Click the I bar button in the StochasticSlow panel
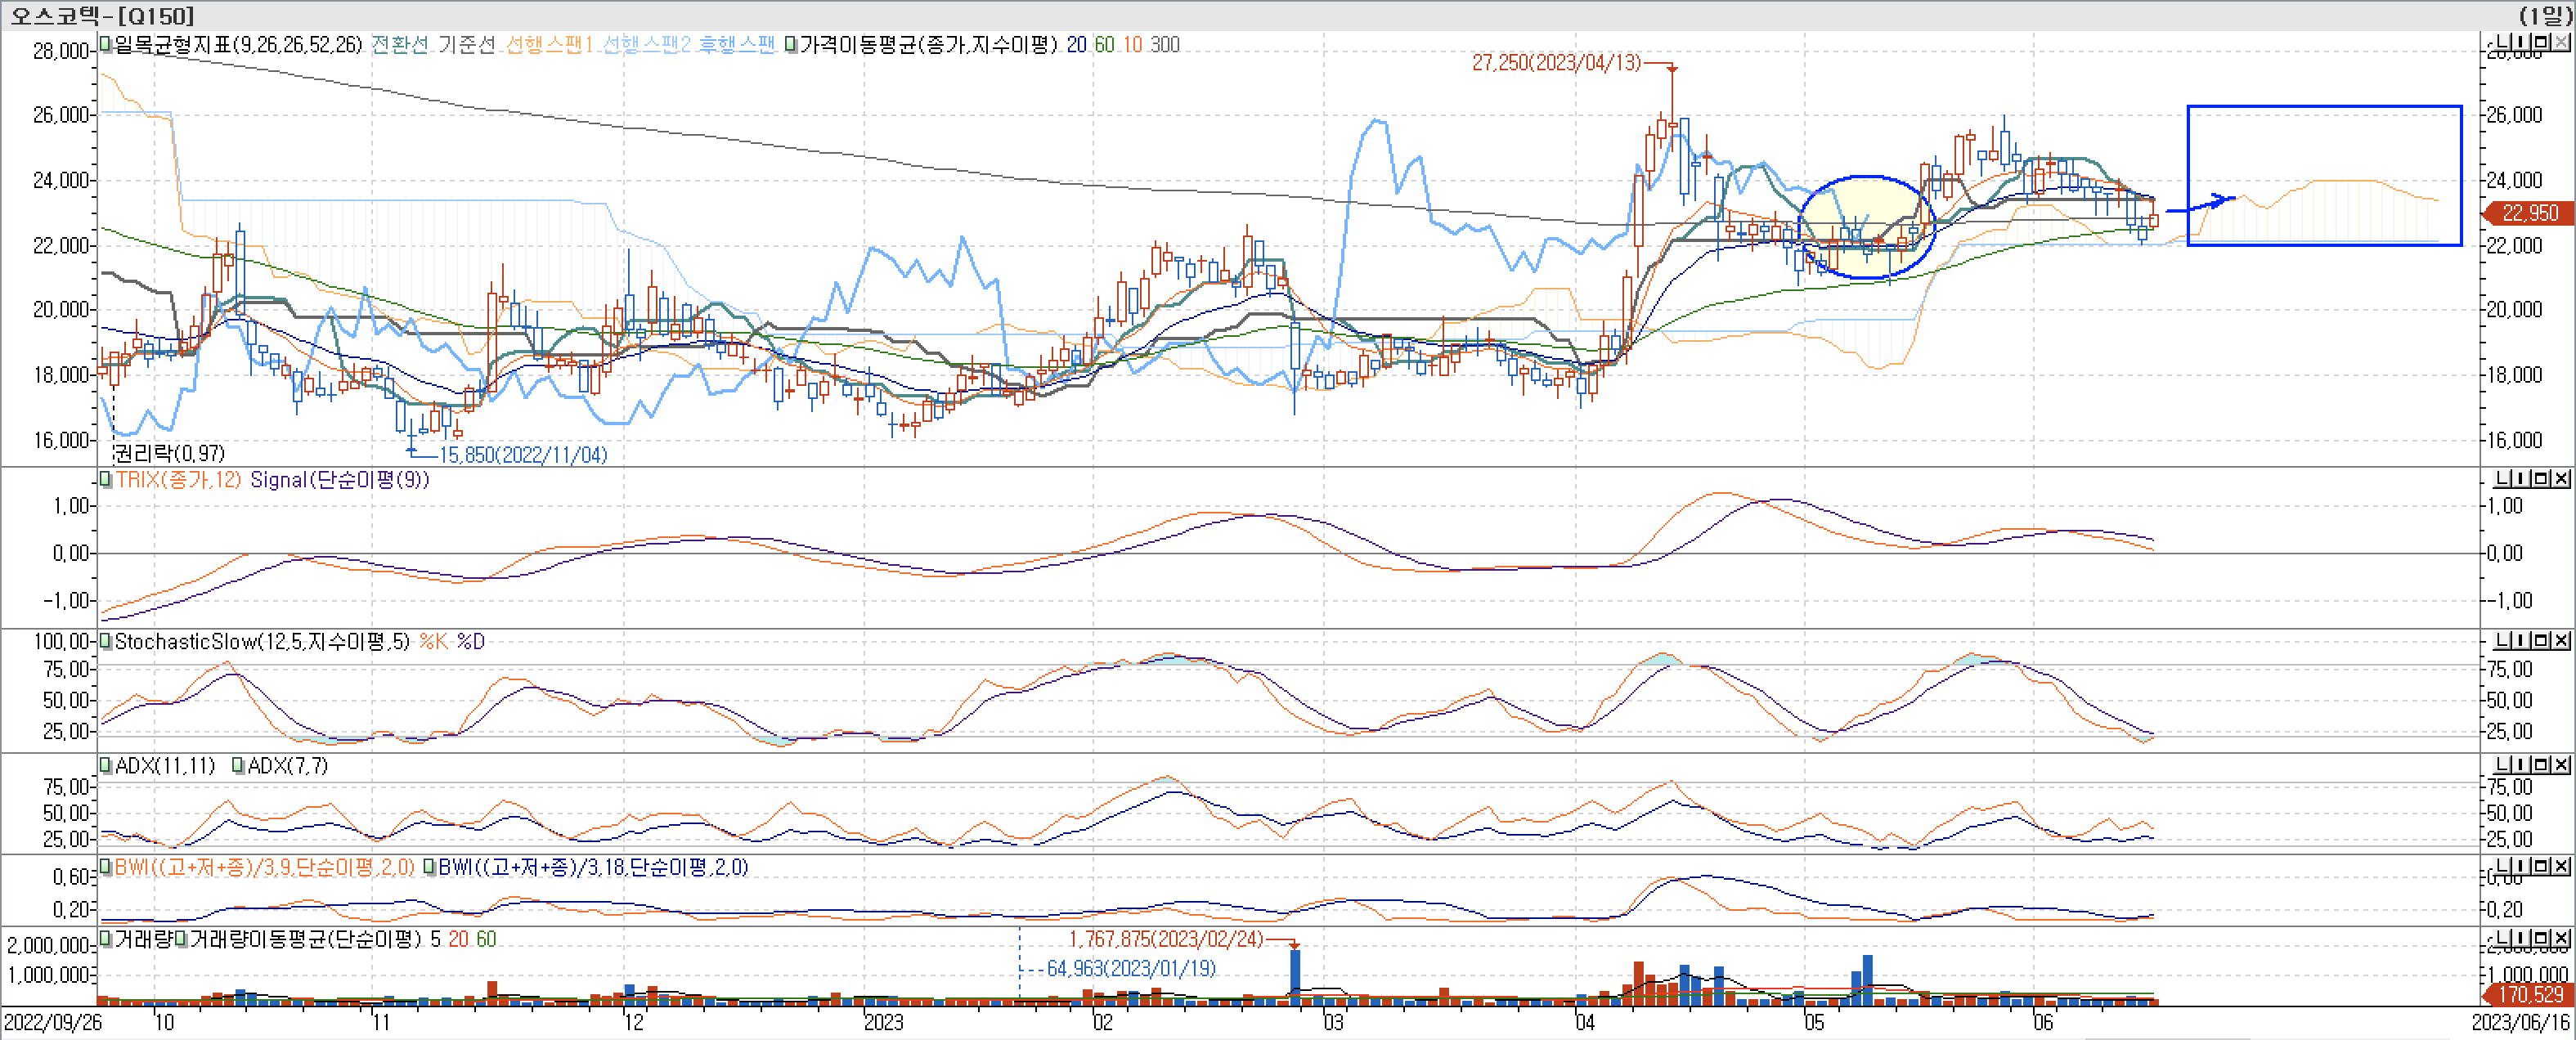This screenshot has width=2576, height=1040. pyautogui.click(x=2522, y=641)
